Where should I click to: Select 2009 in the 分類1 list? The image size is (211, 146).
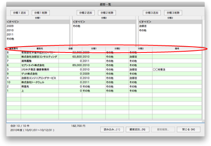(38, 26)
